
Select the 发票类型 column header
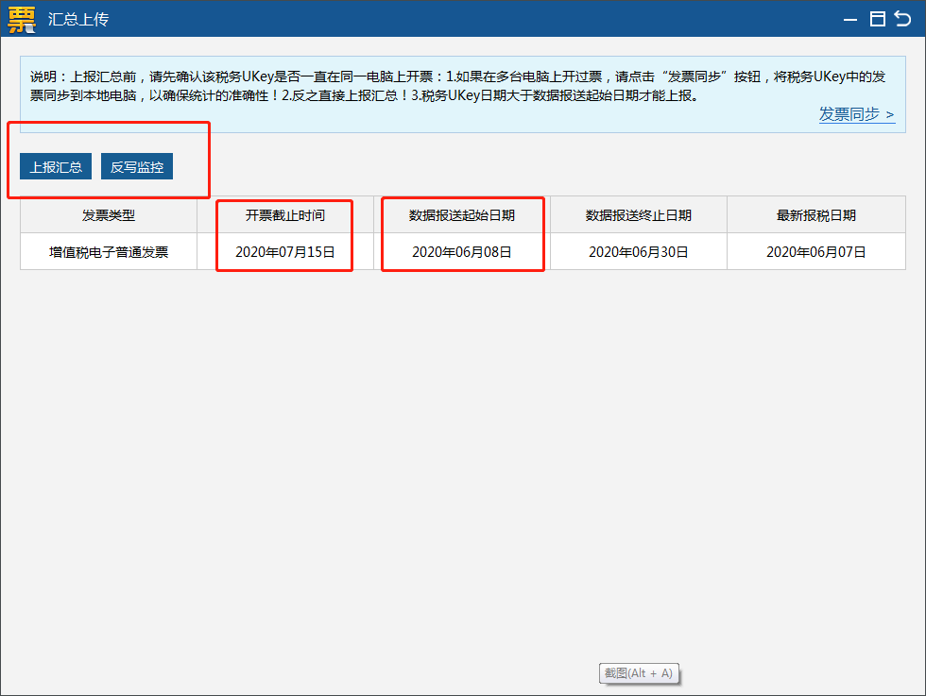coord(109,215)
